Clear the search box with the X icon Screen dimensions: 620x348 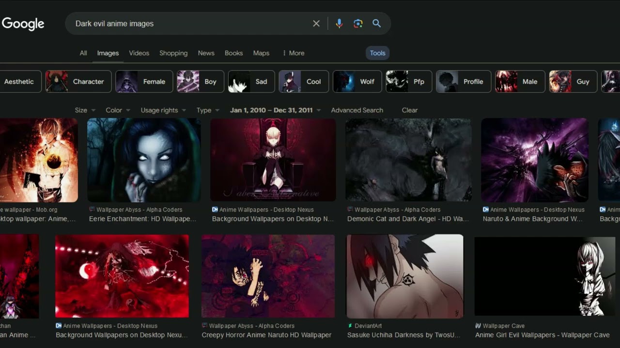[x=316, y=24]
